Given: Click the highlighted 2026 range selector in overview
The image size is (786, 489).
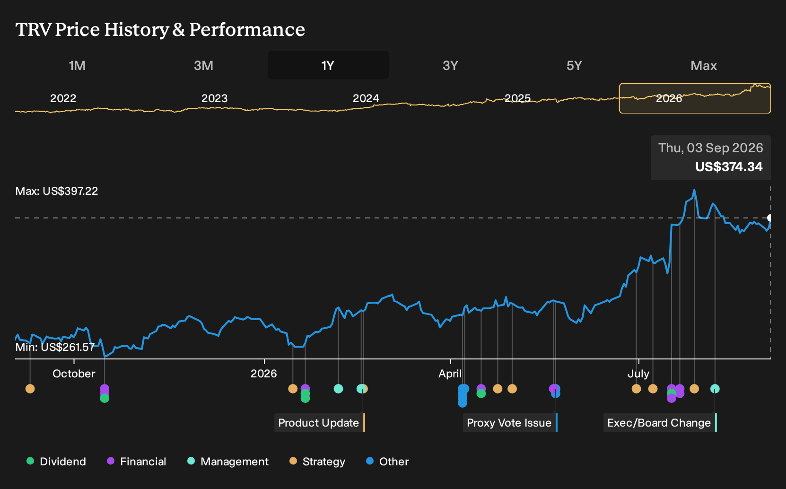Looking at the screenshot, I should coord(695,98).
